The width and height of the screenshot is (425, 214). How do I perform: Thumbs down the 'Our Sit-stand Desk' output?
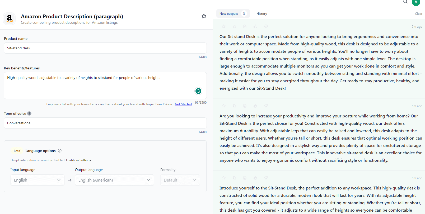[266, 26]
